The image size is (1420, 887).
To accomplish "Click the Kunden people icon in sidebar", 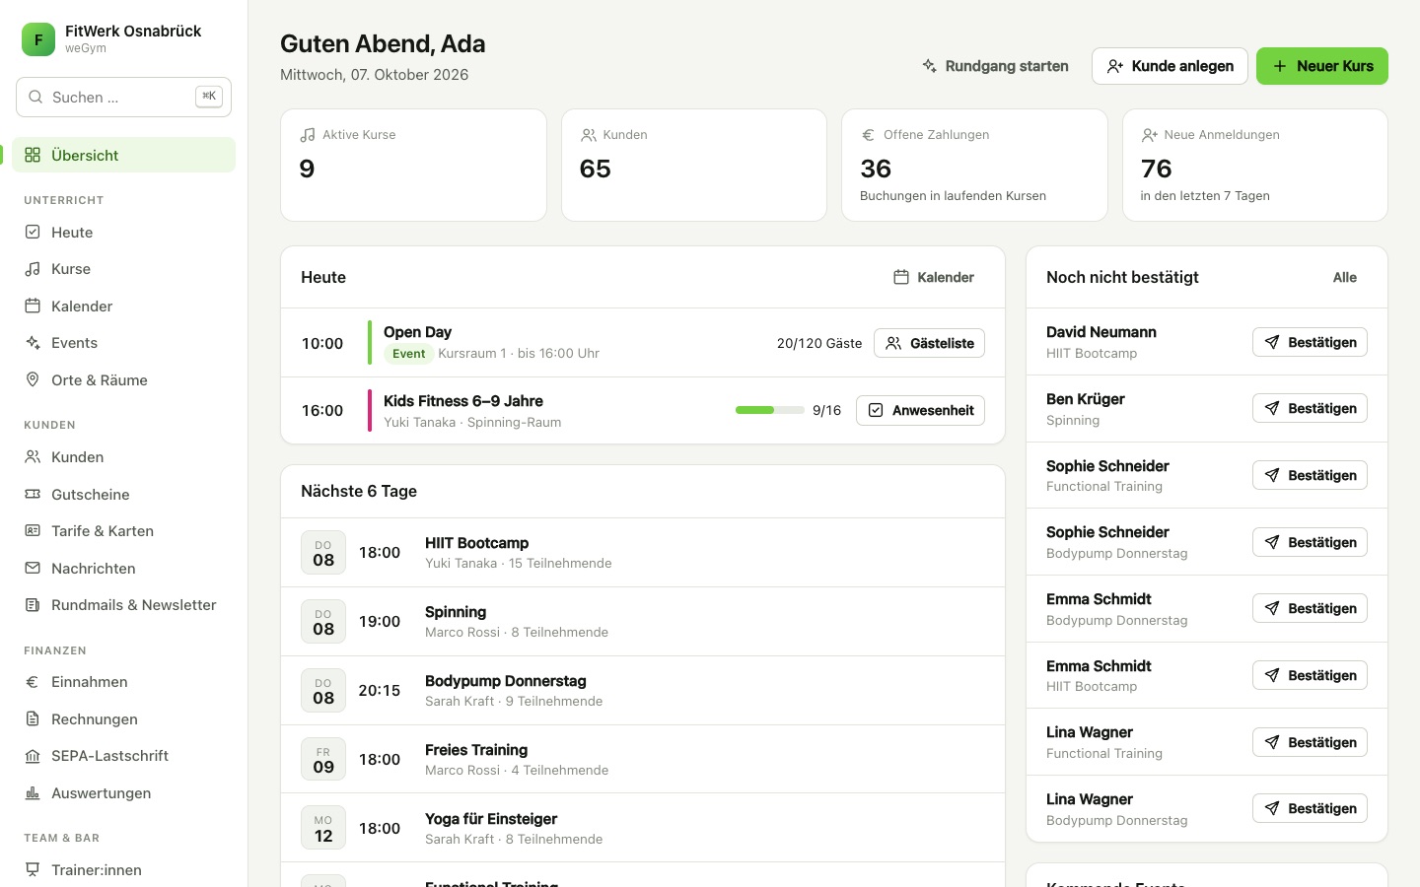I will 33,457.
